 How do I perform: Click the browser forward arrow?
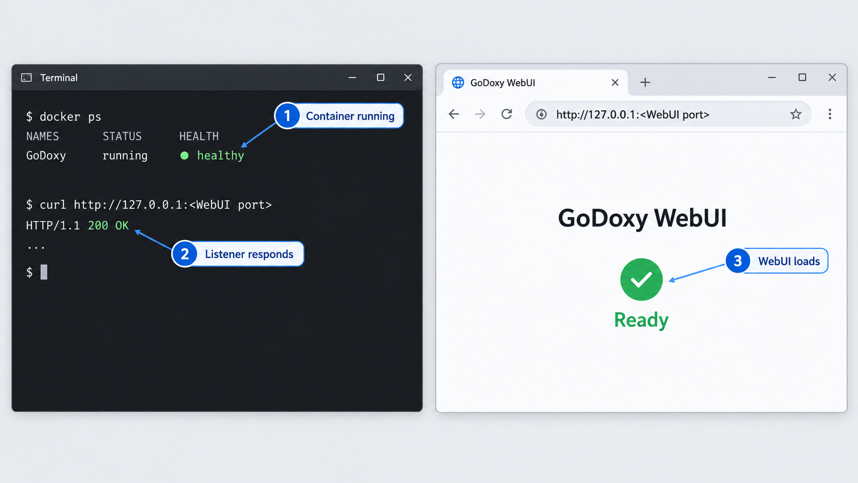[480, 114]
